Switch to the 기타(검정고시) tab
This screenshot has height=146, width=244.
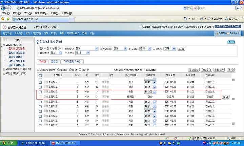(x=72, y=62)
